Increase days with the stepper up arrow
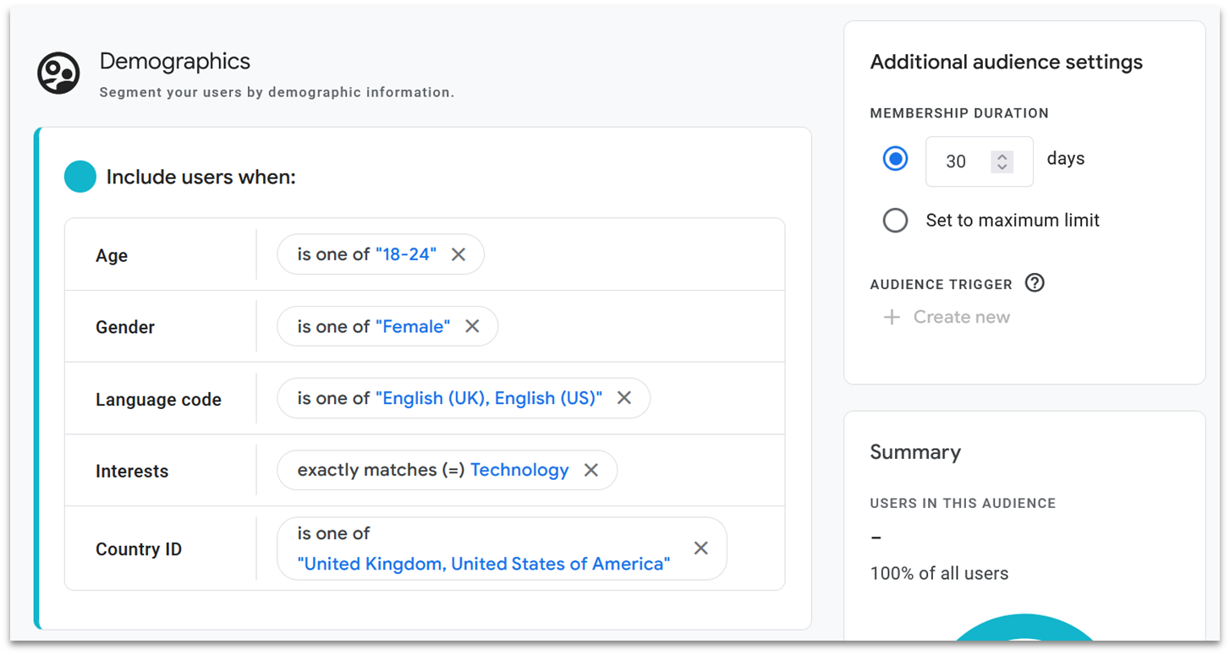This screenshot has height=655, width=1230. [x=1002, y=156]
